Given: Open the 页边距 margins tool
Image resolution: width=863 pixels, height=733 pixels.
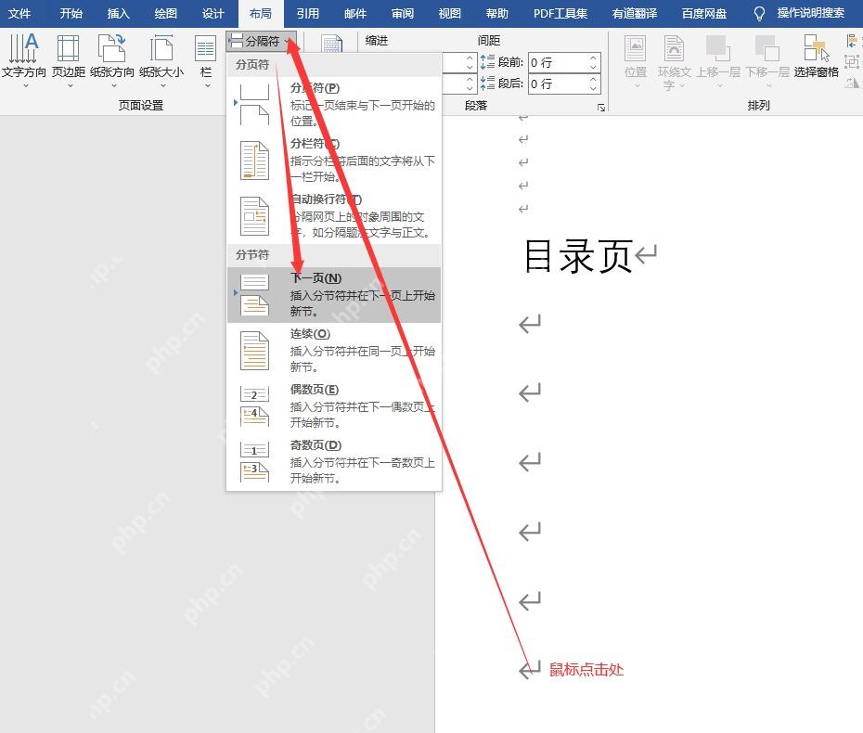Looking at the screenshot, I should (x=69, y=60).
